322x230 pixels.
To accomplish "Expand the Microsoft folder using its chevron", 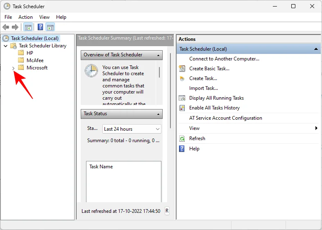I will pos(14,68).
